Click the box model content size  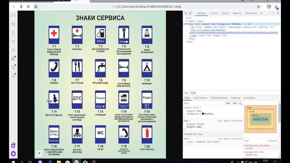[261, 119]
